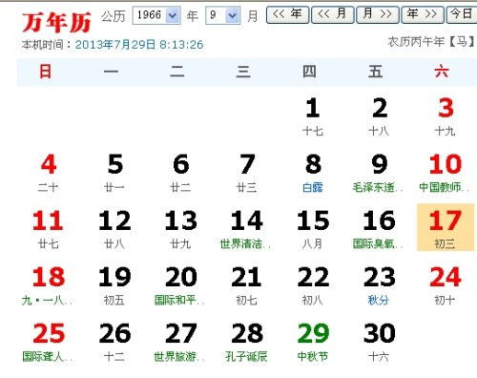477x378 pixels.
Task: Click 农历丙午年【马】 lunar year label
Action: tap(431, 42)
